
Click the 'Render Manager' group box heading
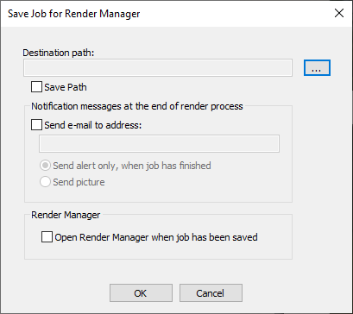point(66,215)
